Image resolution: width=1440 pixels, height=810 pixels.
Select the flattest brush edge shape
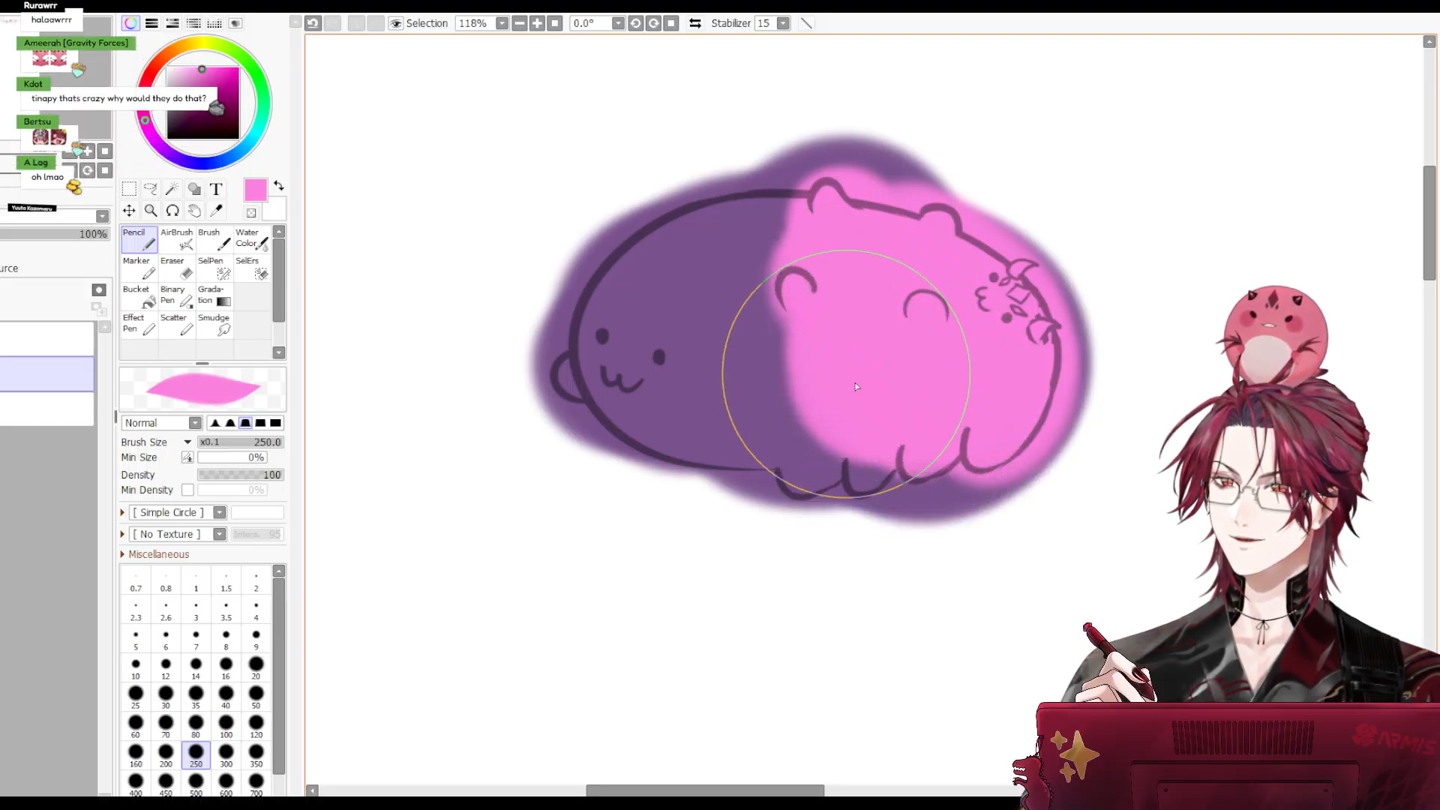pyautogui.click(x=275, y=423)
